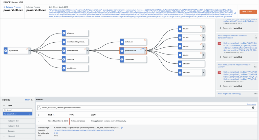Click the alert indicator on certutil.exe node
The width and height of the screenshot is (259, 140).
coord(145,40)
